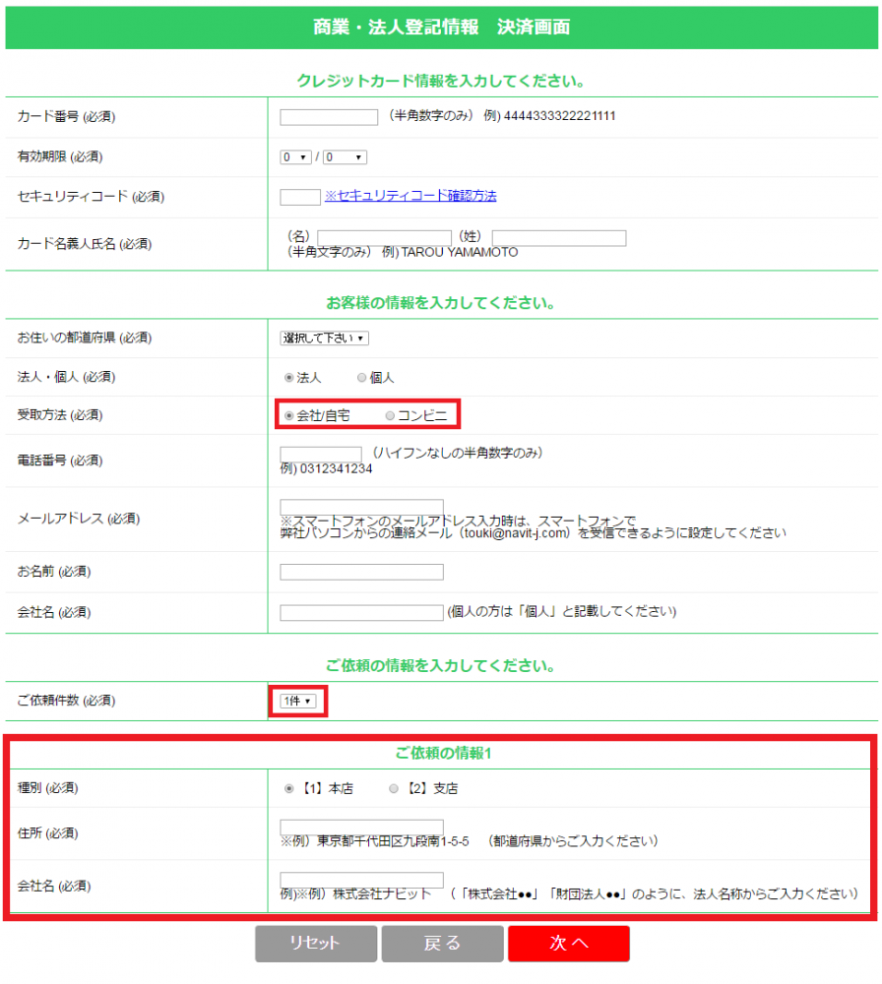Click the ご依頼の情報1 heading
The width and height of the screenshot is (882, 984).
443,753
